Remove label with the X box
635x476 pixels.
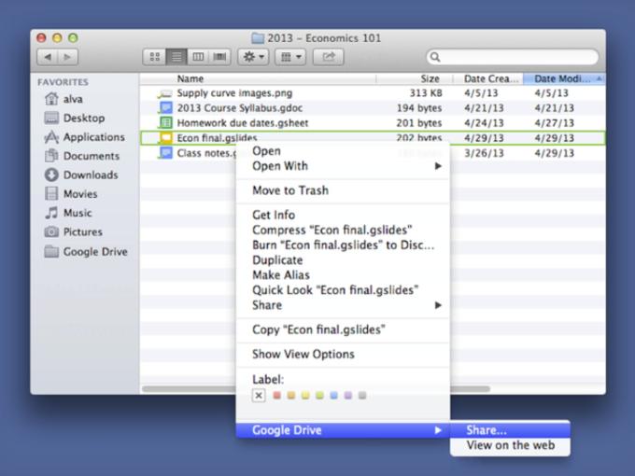[x=259, y=395]
